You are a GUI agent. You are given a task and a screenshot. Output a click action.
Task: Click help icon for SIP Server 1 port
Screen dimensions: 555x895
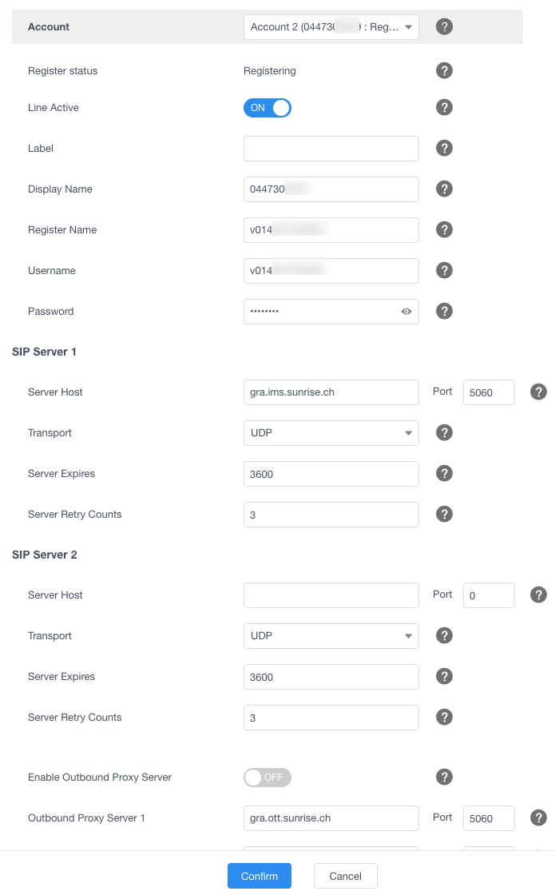(x=539, y=392)
